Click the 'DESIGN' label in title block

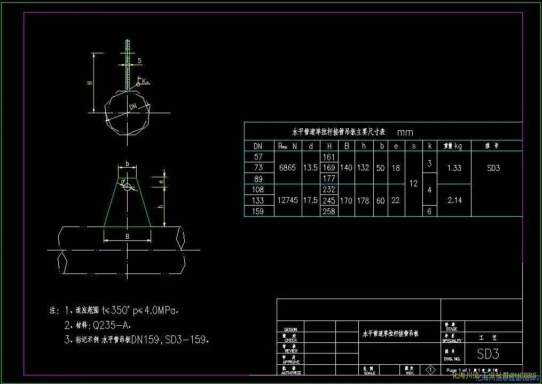click(x=290, y=330)
